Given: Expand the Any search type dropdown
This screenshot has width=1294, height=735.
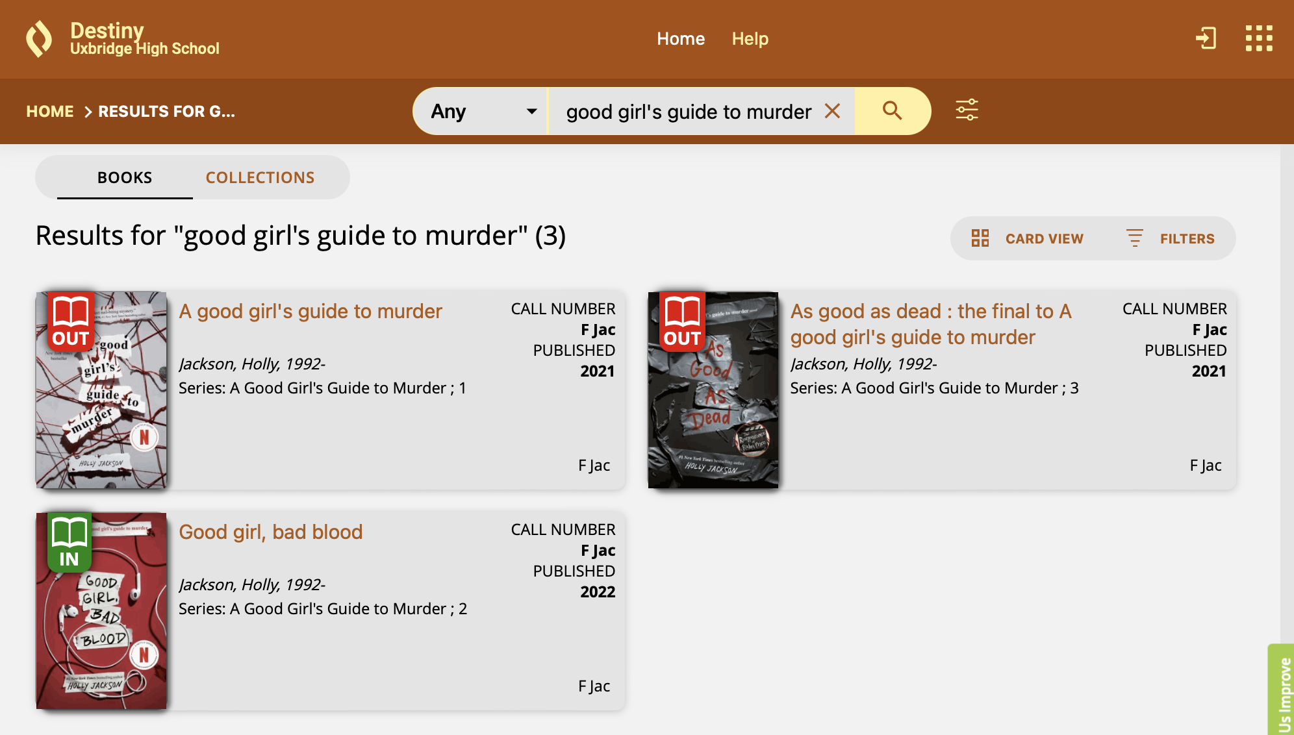Looking at the screenshot, I should [483, 111].
